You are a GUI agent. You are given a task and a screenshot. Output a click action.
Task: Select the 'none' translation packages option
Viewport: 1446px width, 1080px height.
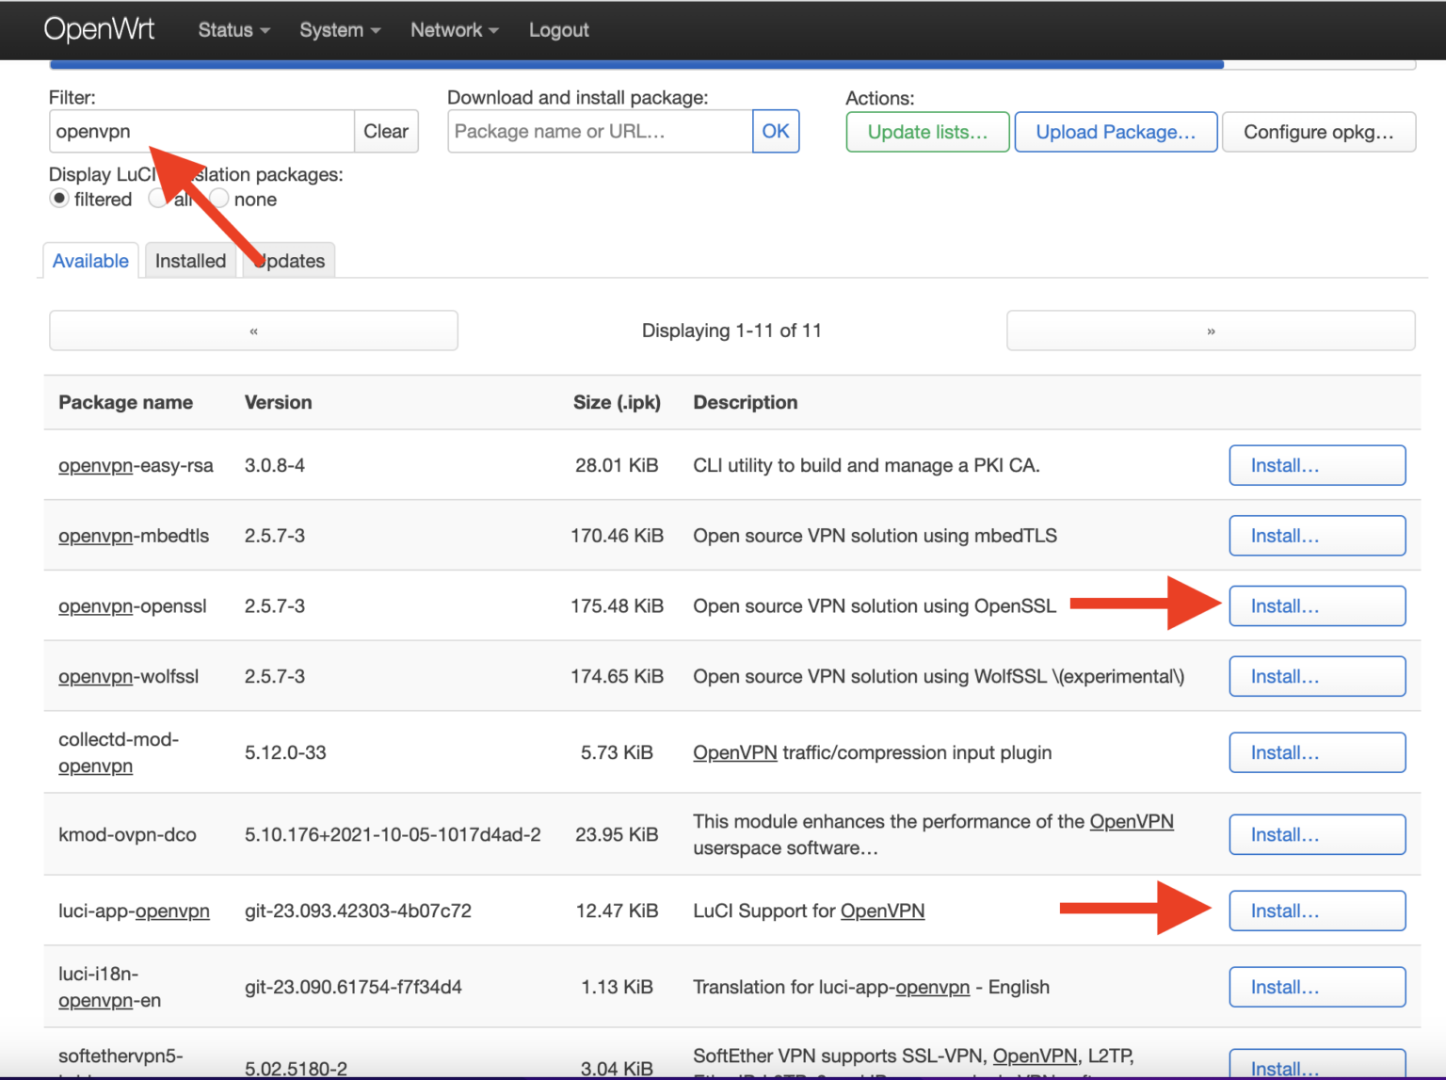218,199
